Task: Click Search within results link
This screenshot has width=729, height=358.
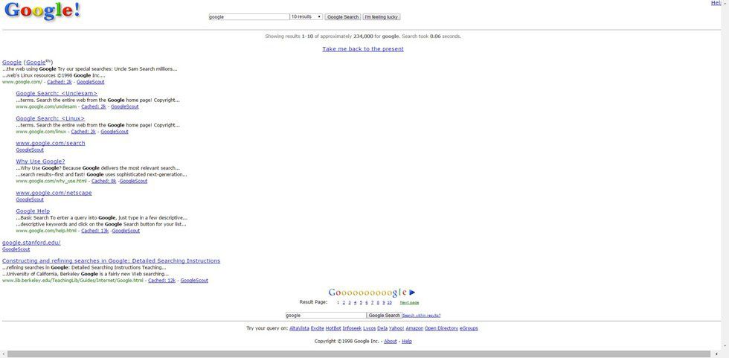Action: tap(422, 316)
